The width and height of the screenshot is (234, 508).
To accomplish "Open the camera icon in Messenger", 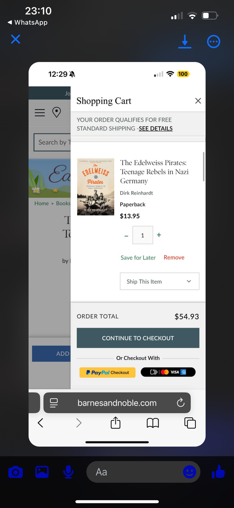I will coord(15,472).
